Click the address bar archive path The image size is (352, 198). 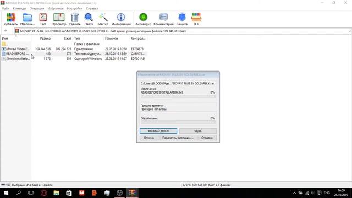[x=103, y=31]
